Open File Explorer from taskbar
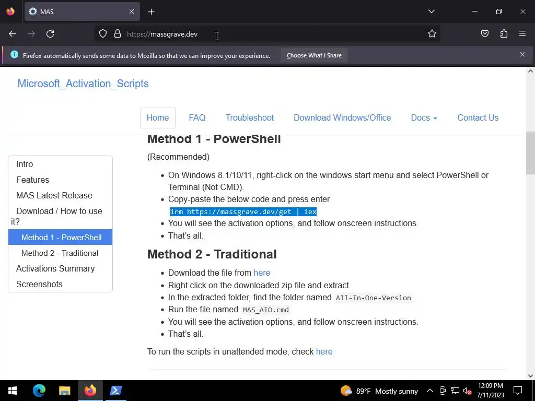The width and height of the screenshot is (535, 401). coord(64,391)
